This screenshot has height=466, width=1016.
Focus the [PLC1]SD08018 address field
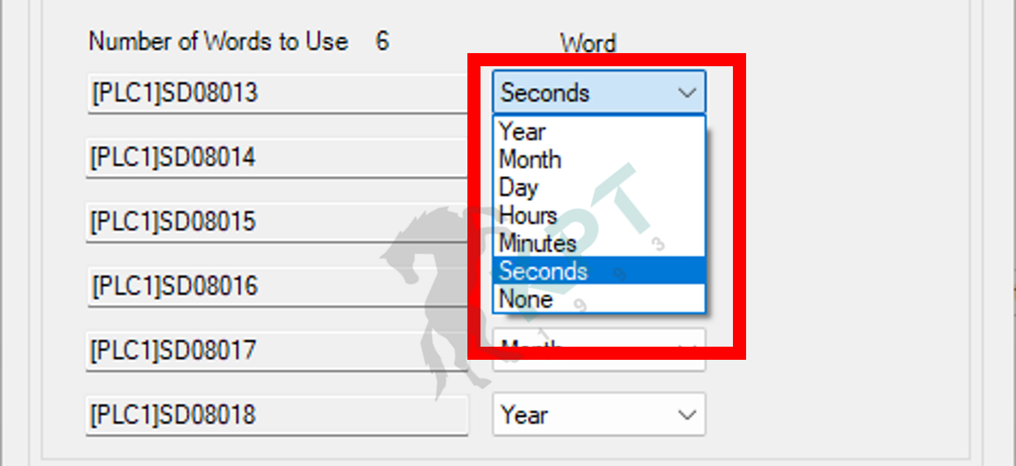(x=277, y=415)
